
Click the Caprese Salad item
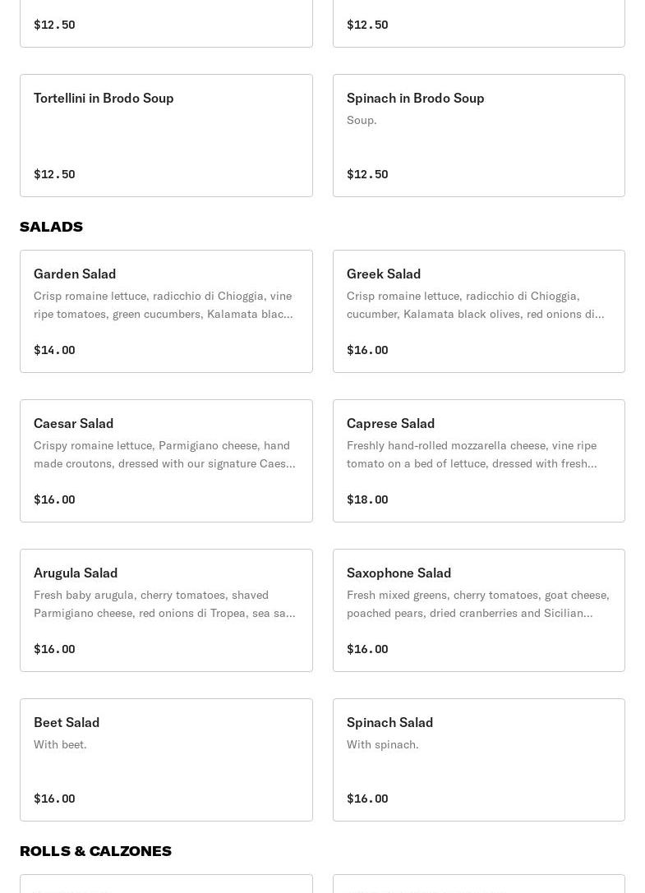pos(479,461)
